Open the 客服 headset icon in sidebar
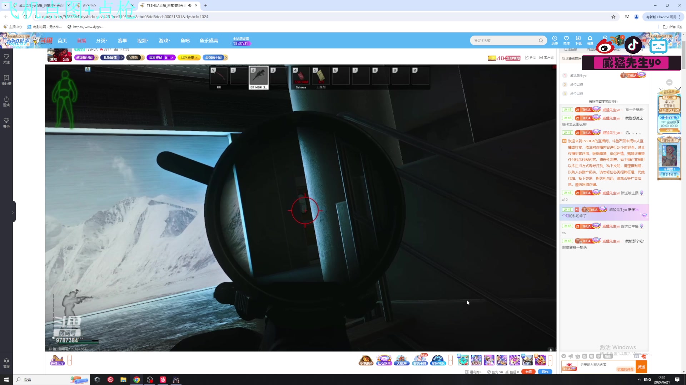 [6, 363]
